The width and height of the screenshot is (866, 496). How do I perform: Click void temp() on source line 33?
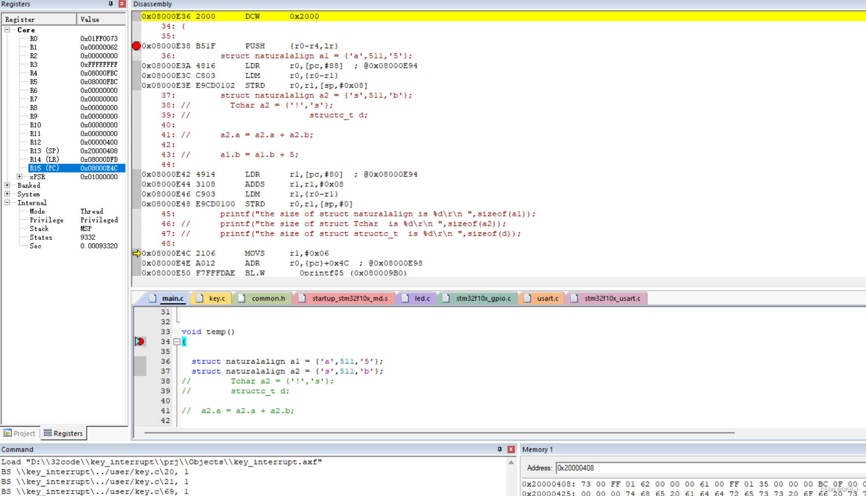tap(208, 331)
